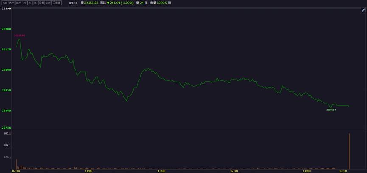Screen dimensions: 367x173
Task: Toggle the 大戶 indicator button
Action: tap(11, 3)
